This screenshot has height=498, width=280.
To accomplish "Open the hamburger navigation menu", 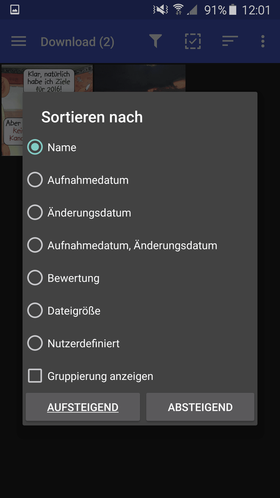I will tap(18, 41).
